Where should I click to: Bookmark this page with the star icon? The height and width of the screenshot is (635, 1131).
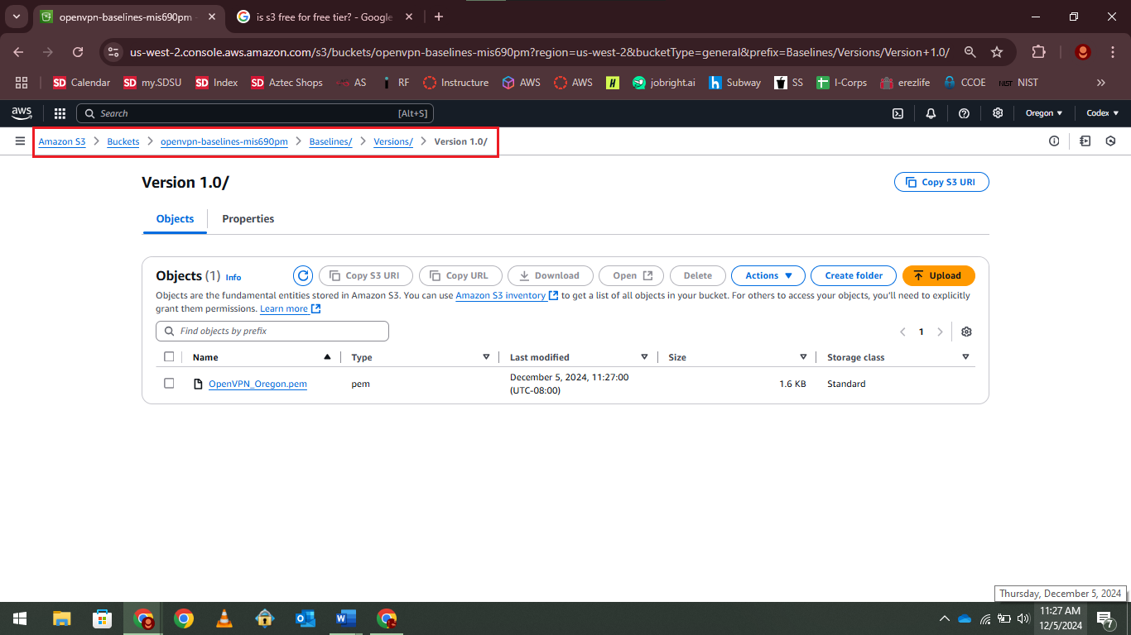[x=997, y=52]
